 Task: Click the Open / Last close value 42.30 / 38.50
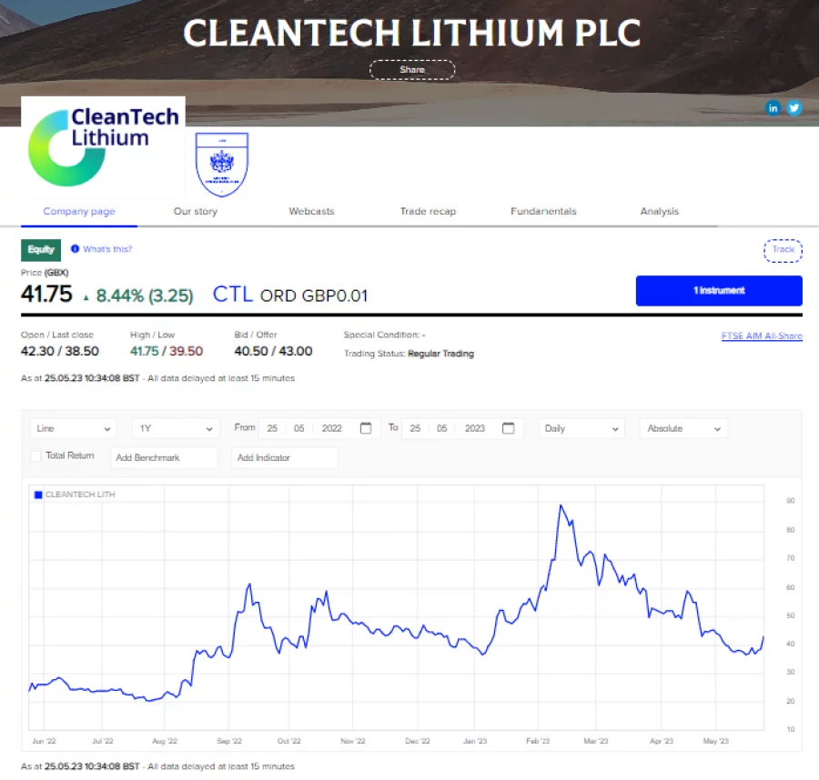click(x=60, y=351)
